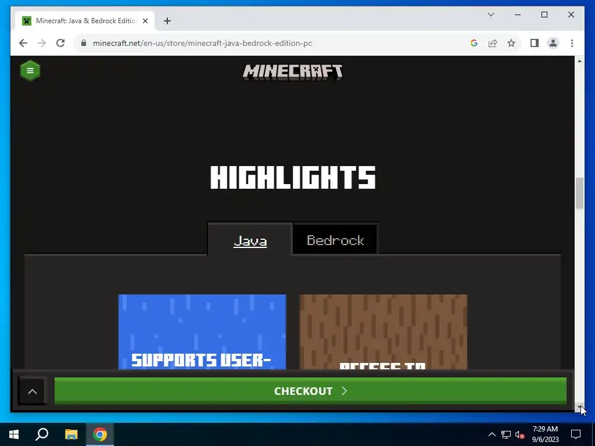Click the muted volume tray icon
The height and width of the screenshot is (446, 595).
(519, 434)
